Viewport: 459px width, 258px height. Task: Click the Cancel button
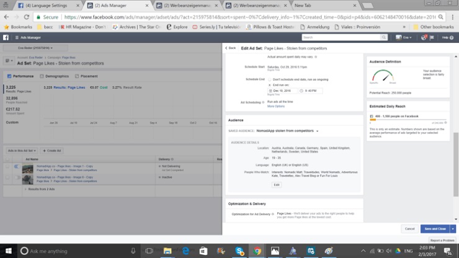click(x=409, y=229)
